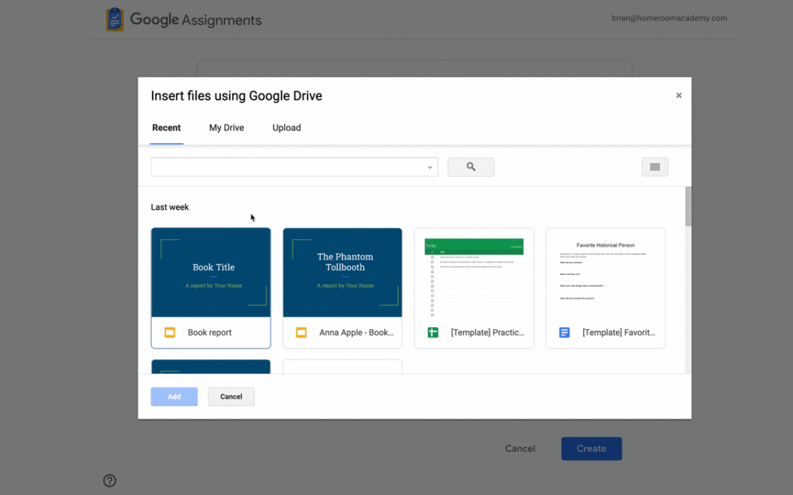Viewport: 793px width, 495px height.
Task: Select the Recent tab
Action: pyautogui.click(x=167, y=128)
